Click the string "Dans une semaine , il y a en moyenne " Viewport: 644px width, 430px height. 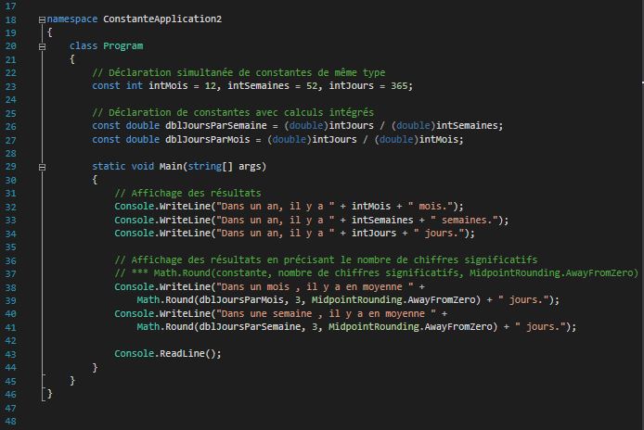click(x=326, y=313)
